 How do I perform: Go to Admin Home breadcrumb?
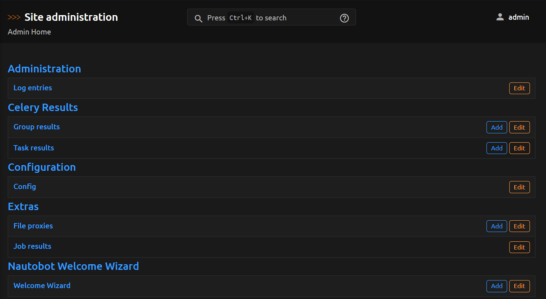pyautogui.click(x=29, y=32)
